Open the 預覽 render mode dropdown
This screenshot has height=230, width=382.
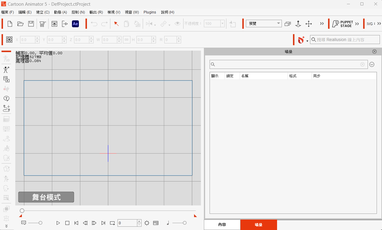[264, 24]
